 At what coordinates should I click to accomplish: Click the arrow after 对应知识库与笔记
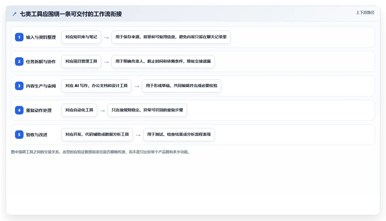106,37
